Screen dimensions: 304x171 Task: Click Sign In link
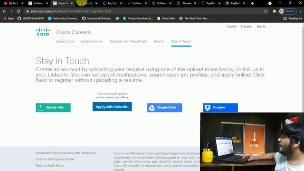(261, 27)
